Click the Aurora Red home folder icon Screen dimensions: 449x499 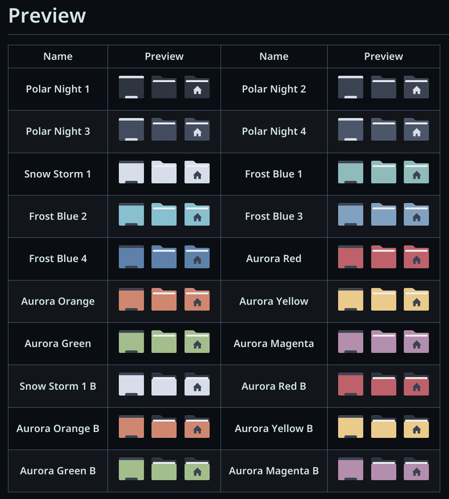tap(416, 257)
